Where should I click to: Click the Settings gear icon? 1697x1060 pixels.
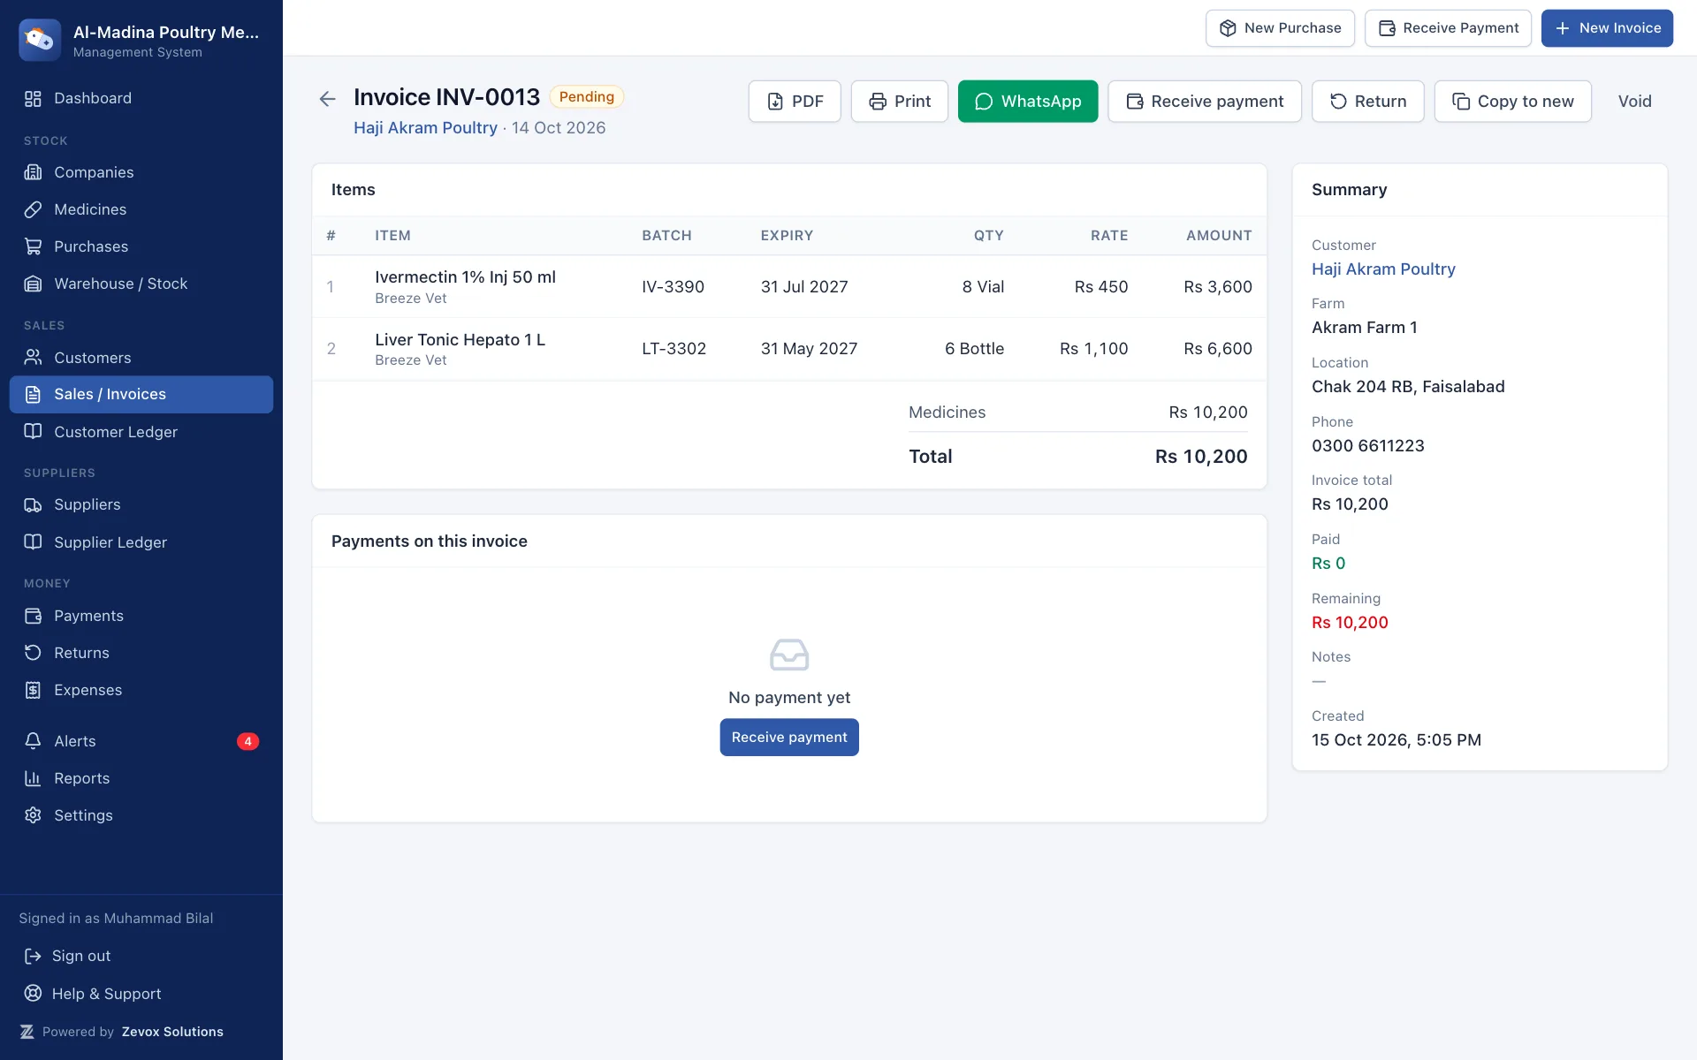point(33,815)
